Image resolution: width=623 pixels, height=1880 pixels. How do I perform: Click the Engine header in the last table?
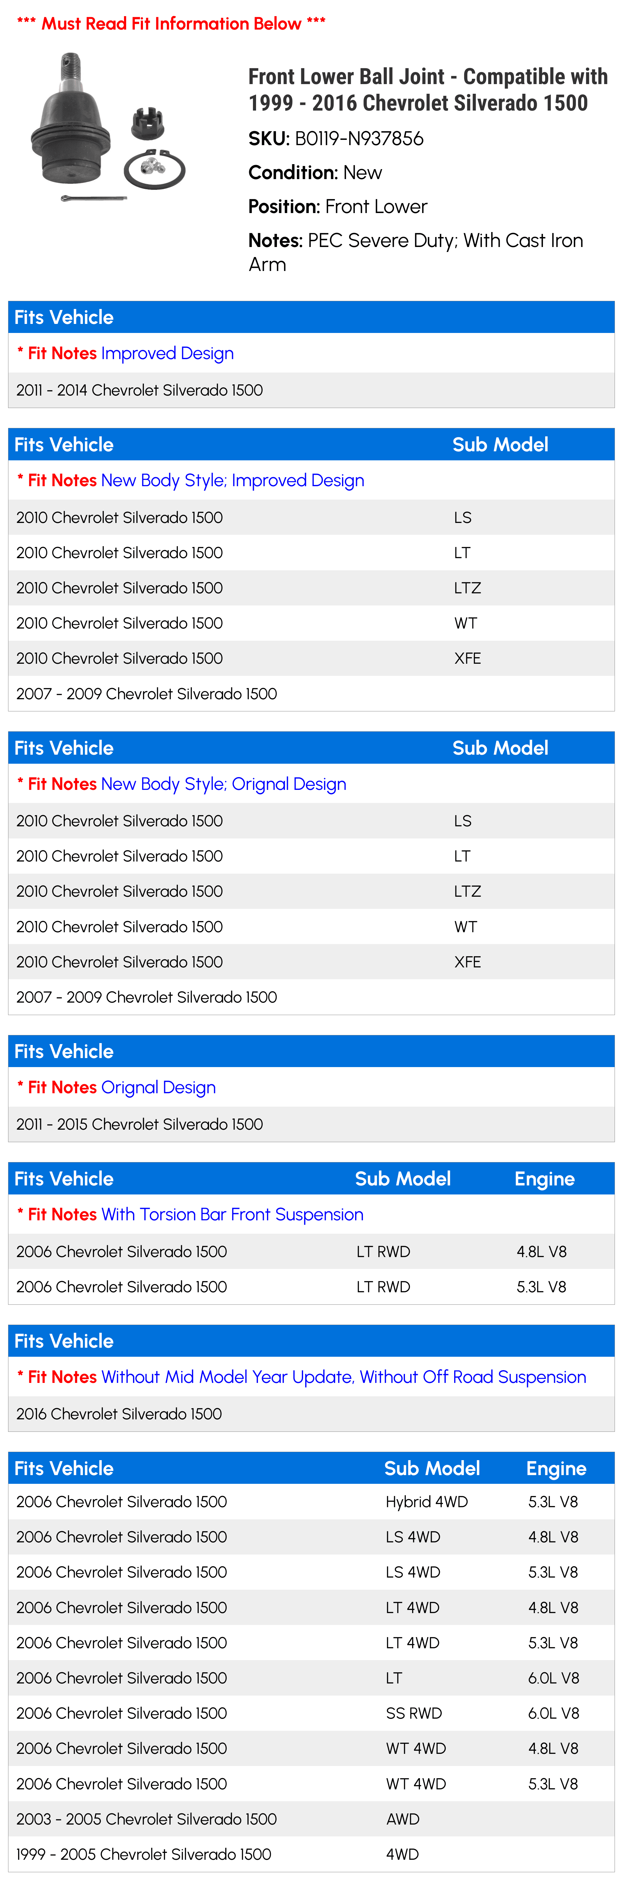point(556,1468)
